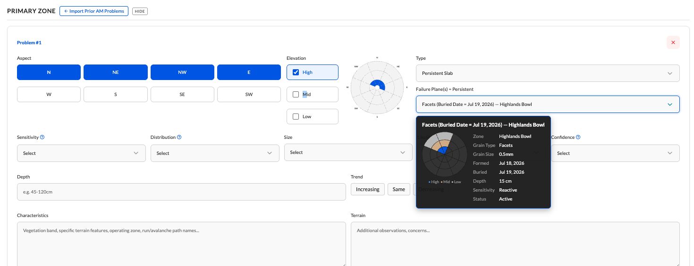Viewport: 694px width, 266px height.
Task: Check the Mid elevation checkbox
Action: tap(296, 95)
